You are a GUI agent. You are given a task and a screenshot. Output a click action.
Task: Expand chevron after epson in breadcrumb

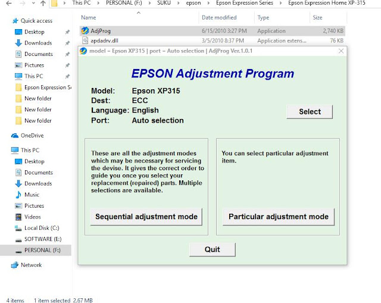(x=208, y=3)
